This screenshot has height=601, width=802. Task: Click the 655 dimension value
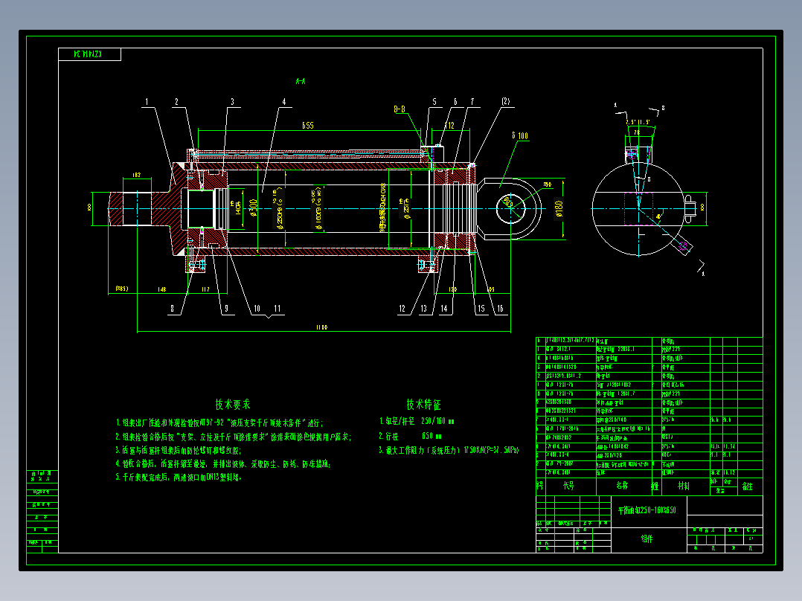coord(308,125)
